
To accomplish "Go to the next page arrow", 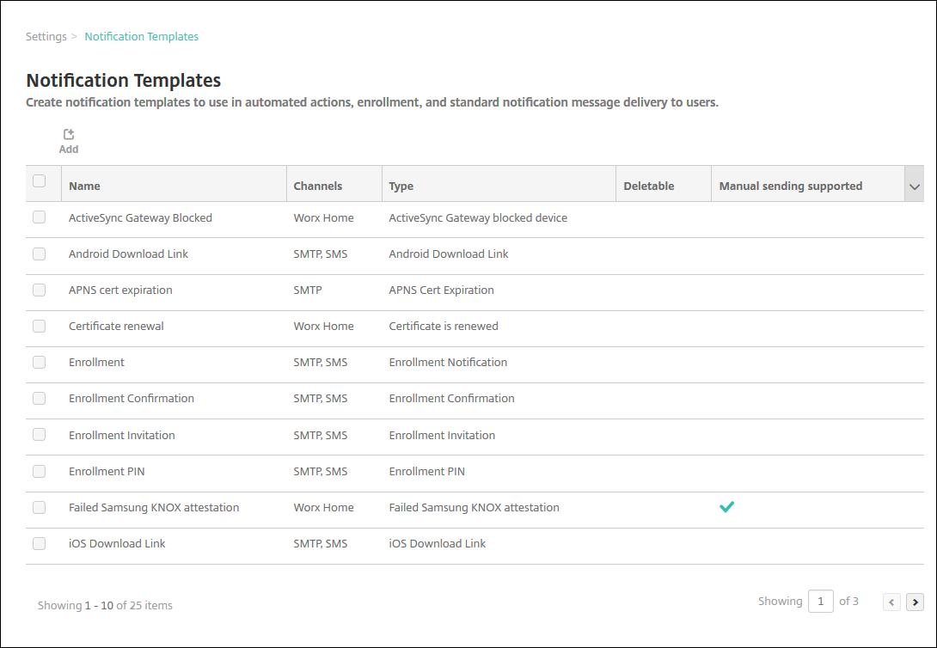I will coord(916,602).
